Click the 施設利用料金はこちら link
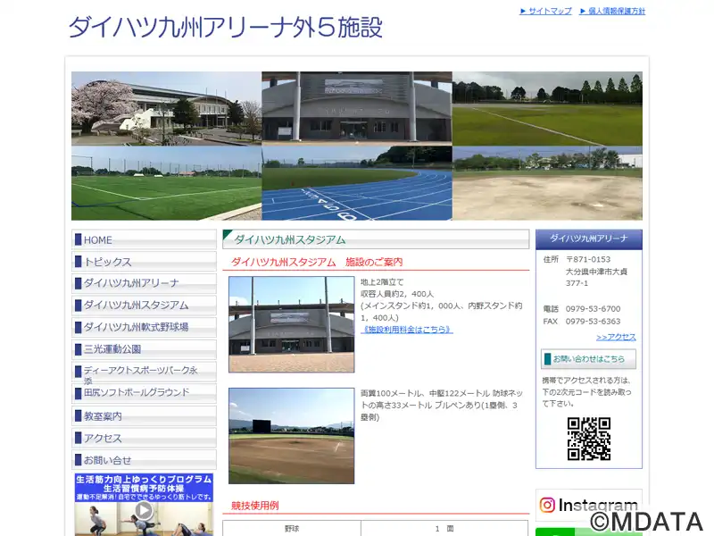Image resolution: width=714 pixels, height=536 pixels. pos(406,330)
